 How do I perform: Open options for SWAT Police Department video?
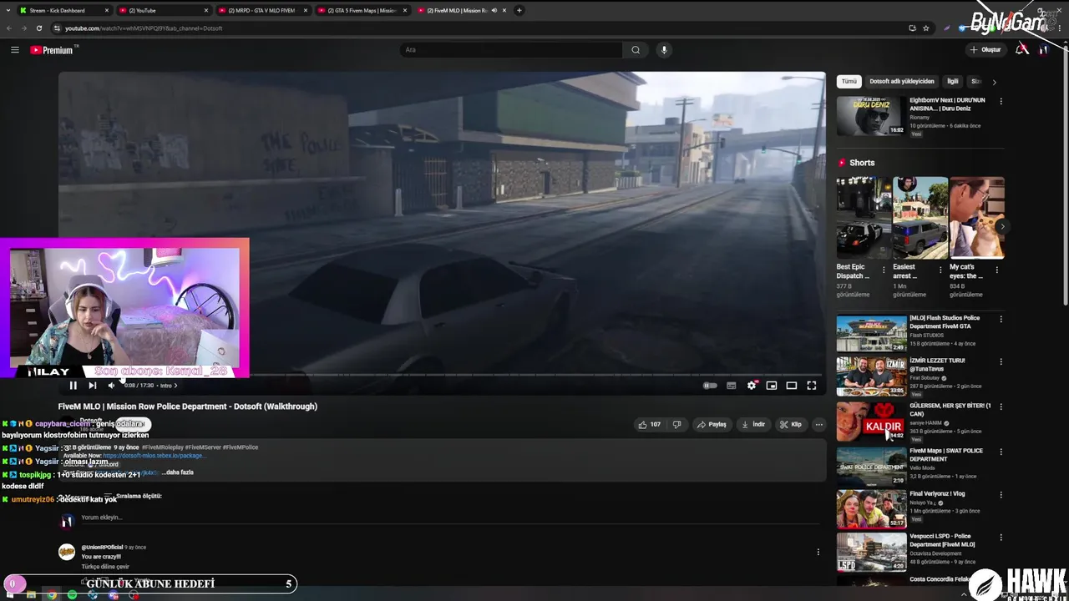pyautogui.click(x=1001, y=452)
